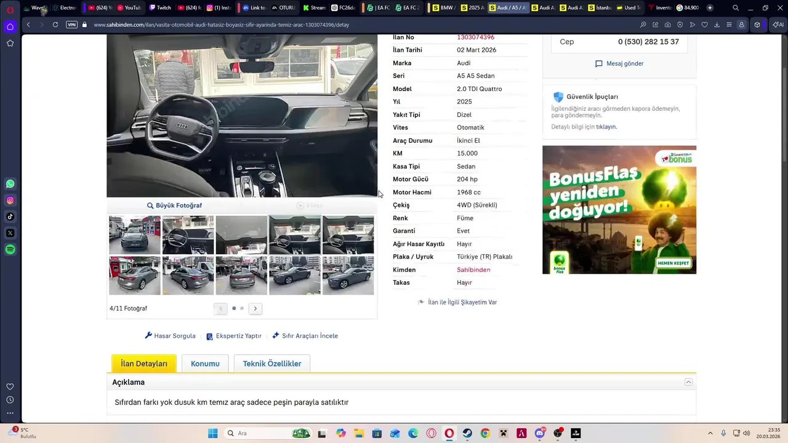Select the fourth thumbnail in top row (dashboard)
Viewport: 788px width, 443px height.
(295, 234)
